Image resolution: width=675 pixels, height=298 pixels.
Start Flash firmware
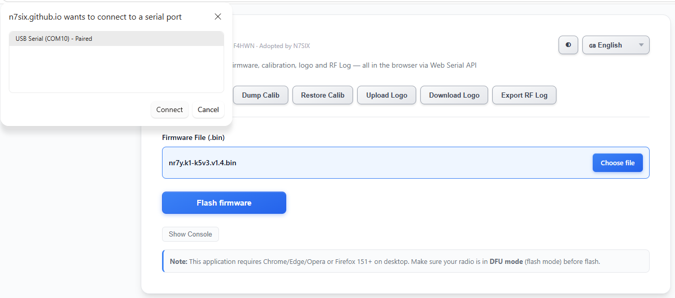tap(224, 203)
